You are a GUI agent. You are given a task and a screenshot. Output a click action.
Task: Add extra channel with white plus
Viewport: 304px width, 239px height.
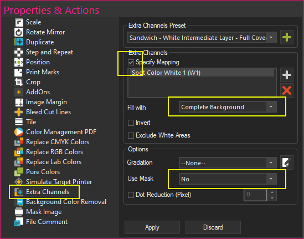coord(287,75)
